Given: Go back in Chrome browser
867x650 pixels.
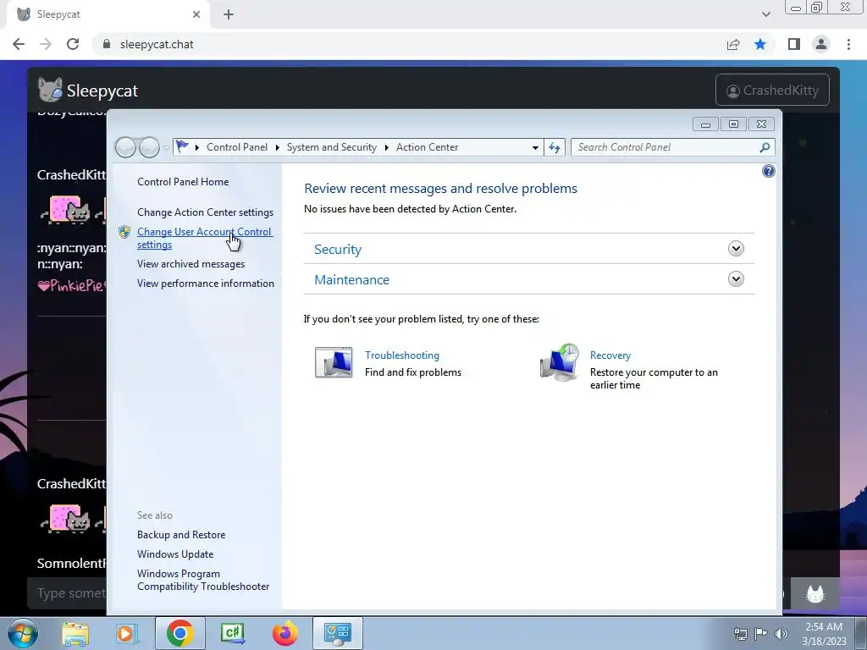Looking at the screenshot, I should (19, 44).
